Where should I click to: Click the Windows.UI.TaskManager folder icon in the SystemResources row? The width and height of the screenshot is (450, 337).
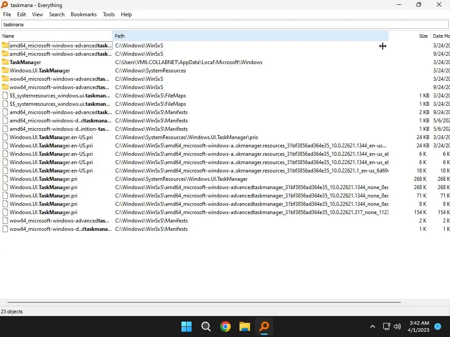click(x=5, y=71)
